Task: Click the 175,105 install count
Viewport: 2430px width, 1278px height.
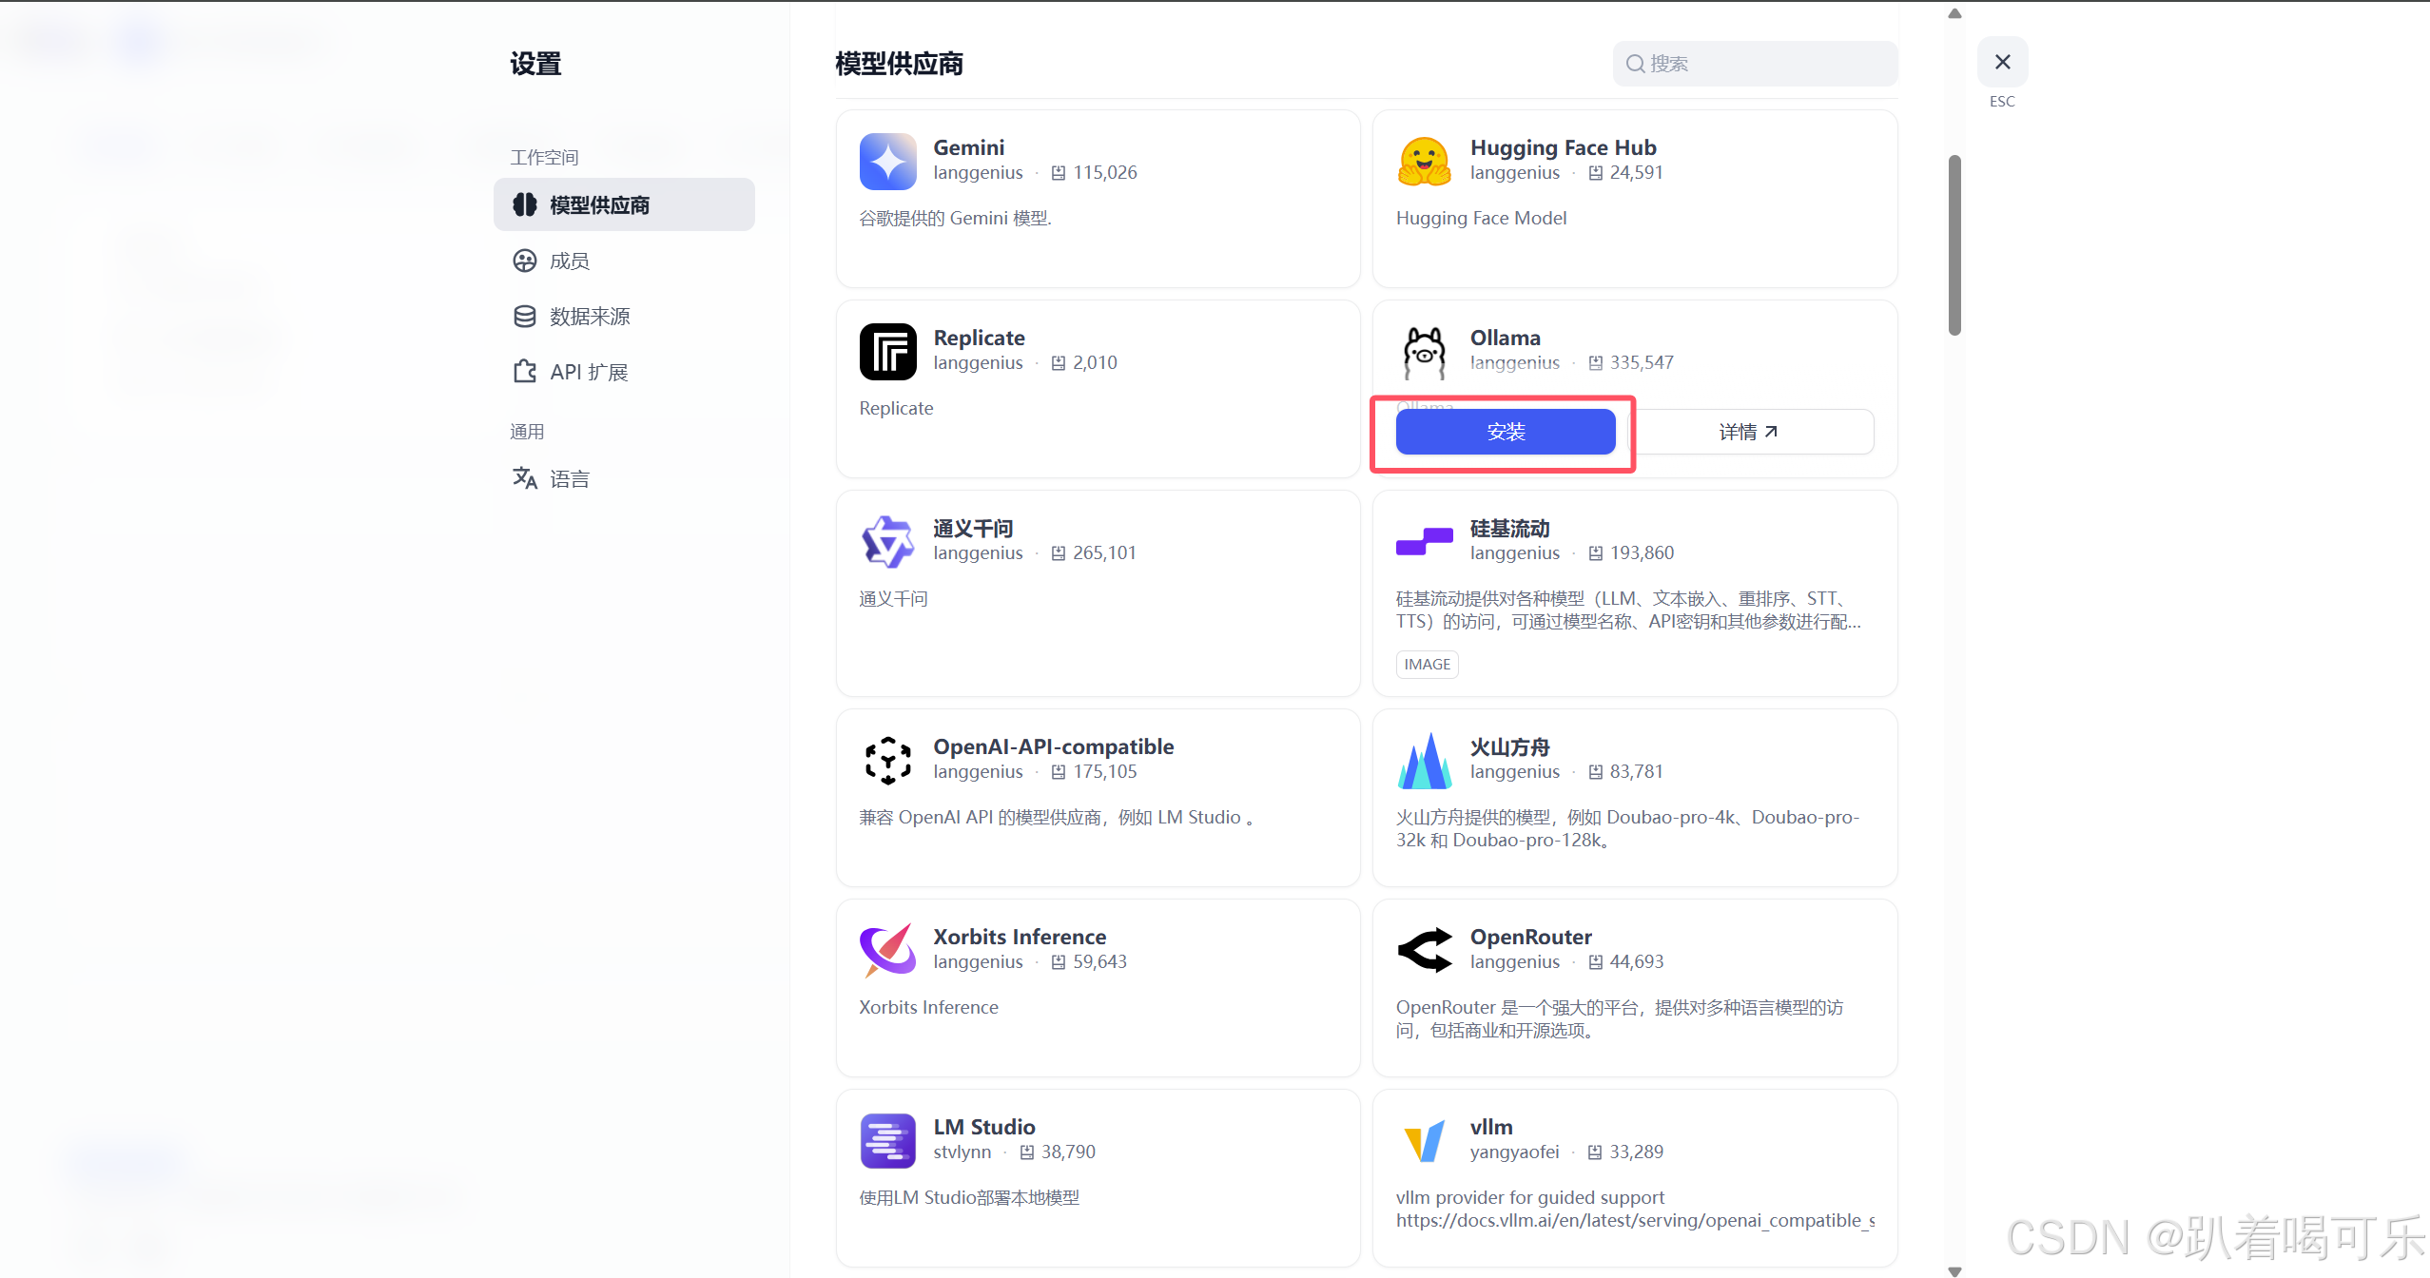Action: [x=1104, y=772]
